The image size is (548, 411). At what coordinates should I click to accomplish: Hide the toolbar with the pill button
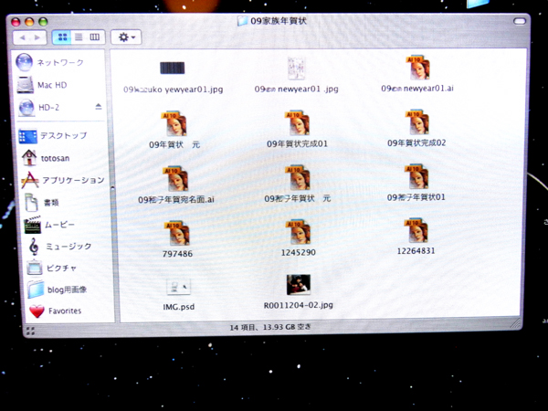click(x=520, y=21)
